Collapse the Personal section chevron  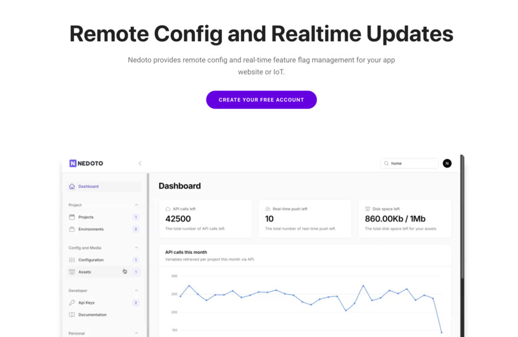click(136, 333)
